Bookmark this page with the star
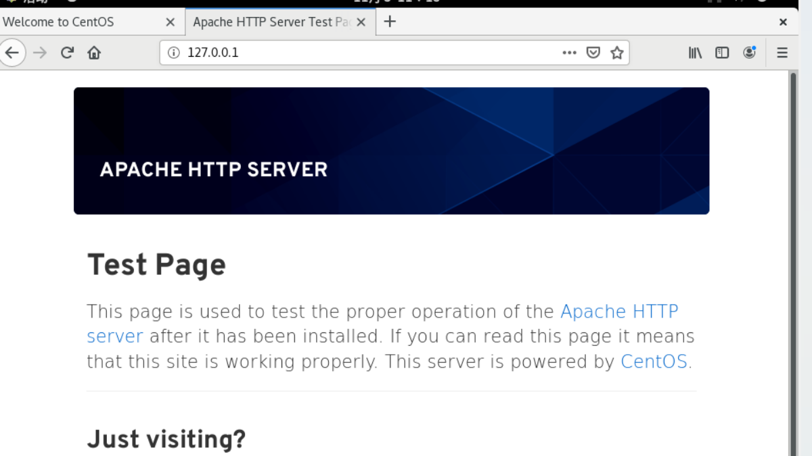Screen dimensions: 812x456 (x=617, y=53)
